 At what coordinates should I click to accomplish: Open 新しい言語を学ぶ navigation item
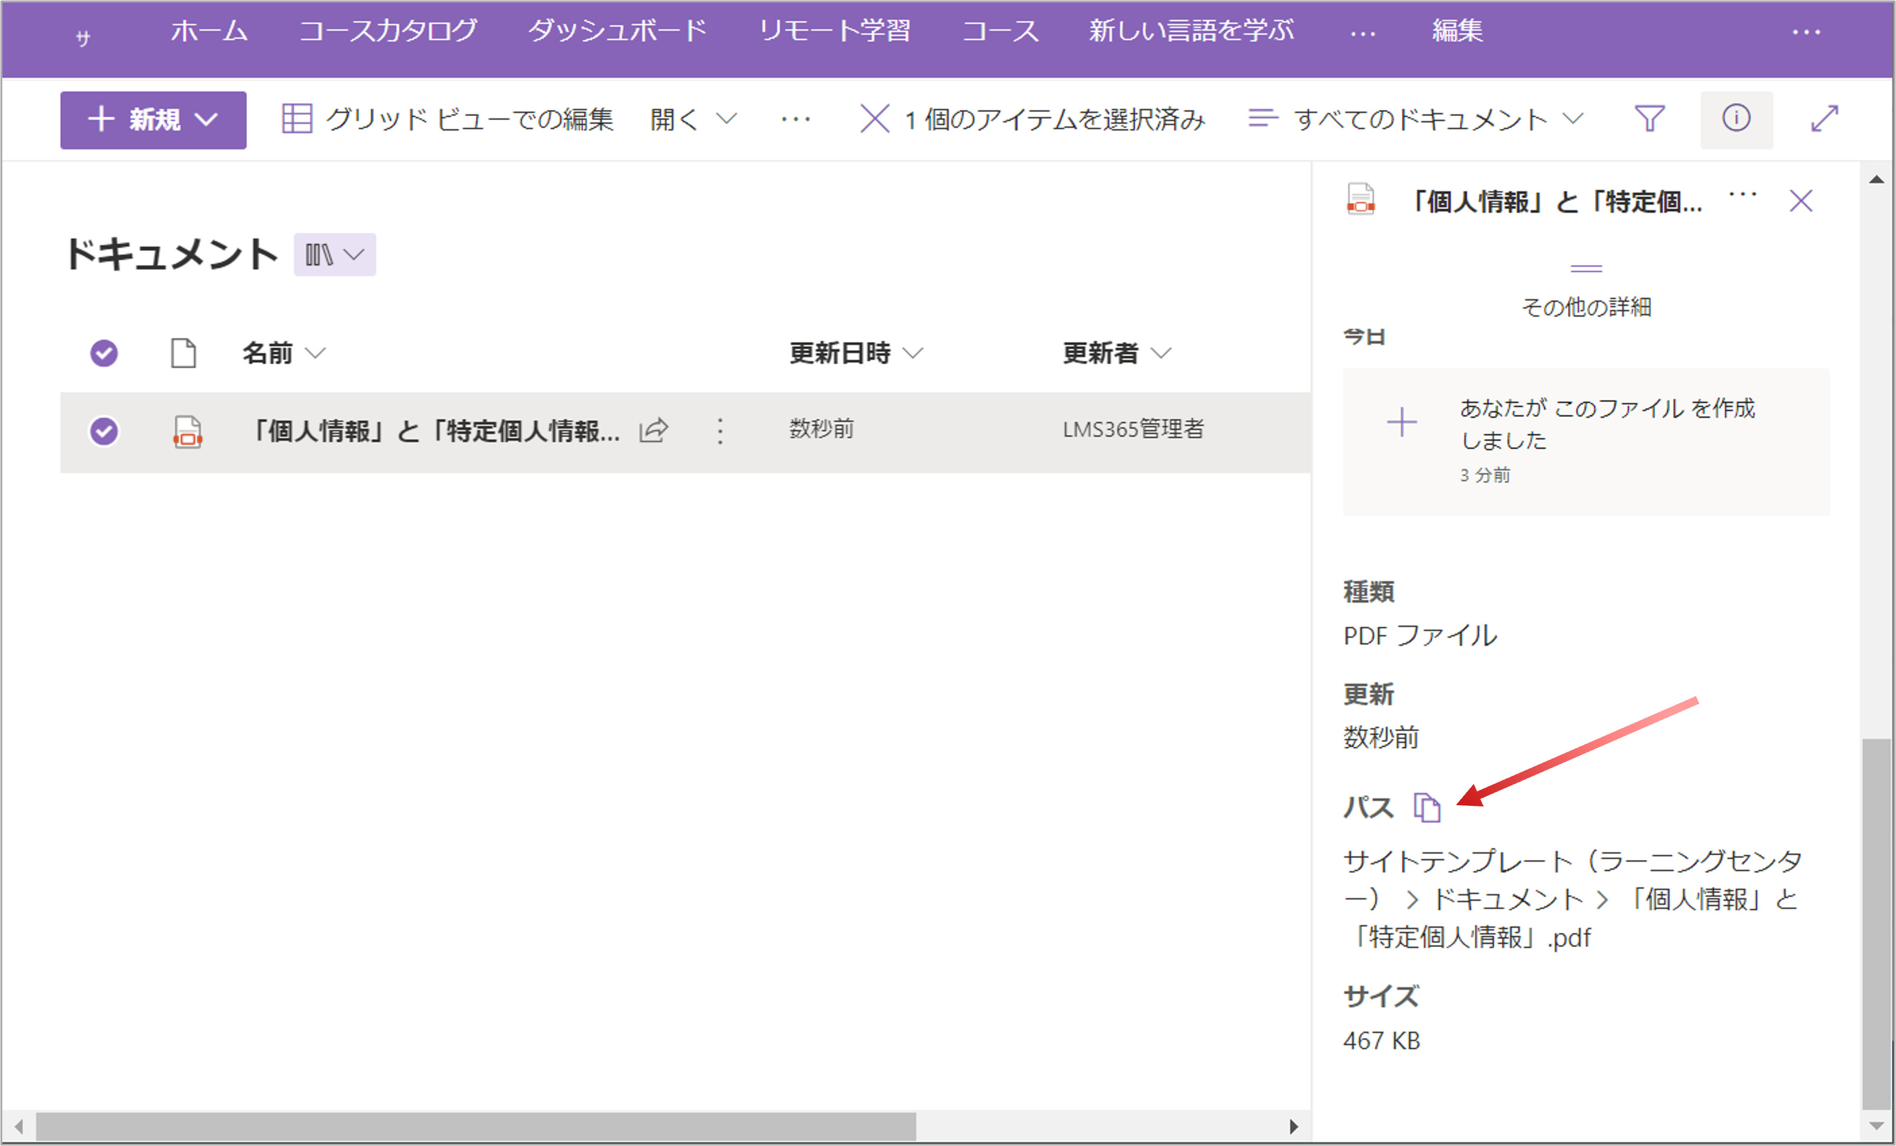(x=1191, y=31)
